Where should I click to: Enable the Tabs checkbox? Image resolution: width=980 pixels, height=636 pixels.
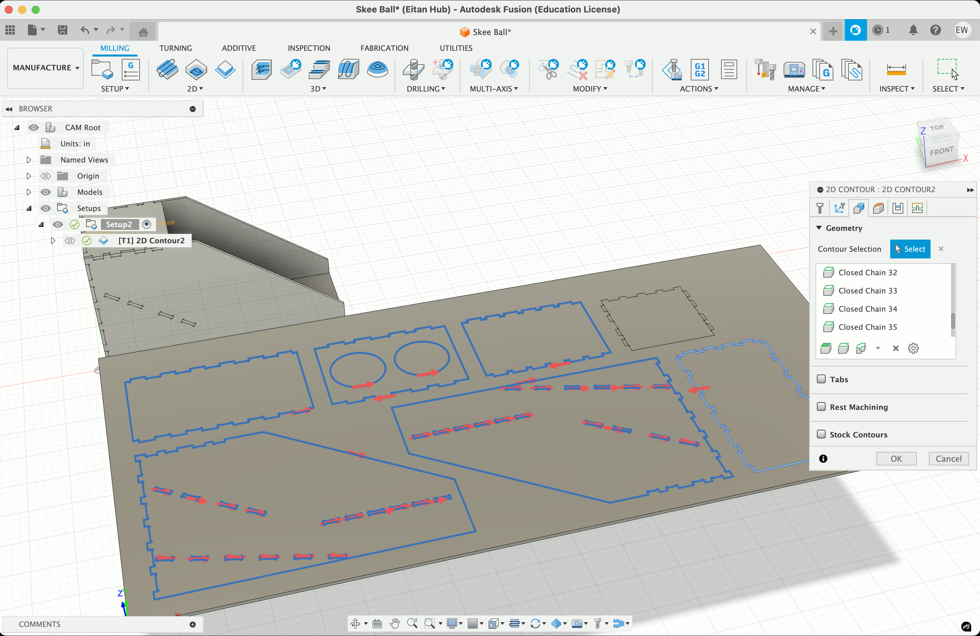click(x=821, y=379)
